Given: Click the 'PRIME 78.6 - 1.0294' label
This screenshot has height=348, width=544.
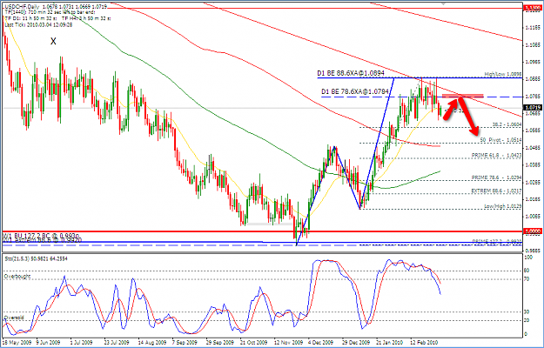Looking at the screenshot, I should pos(496,177).
